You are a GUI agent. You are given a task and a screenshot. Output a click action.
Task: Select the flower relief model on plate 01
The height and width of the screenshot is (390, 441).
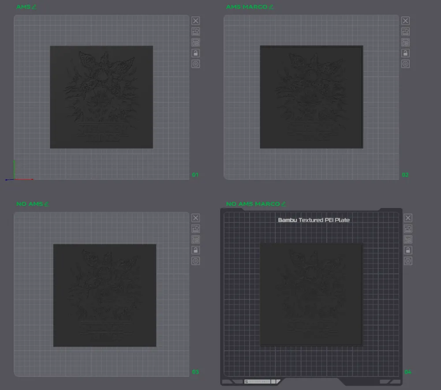click(101, 97)
